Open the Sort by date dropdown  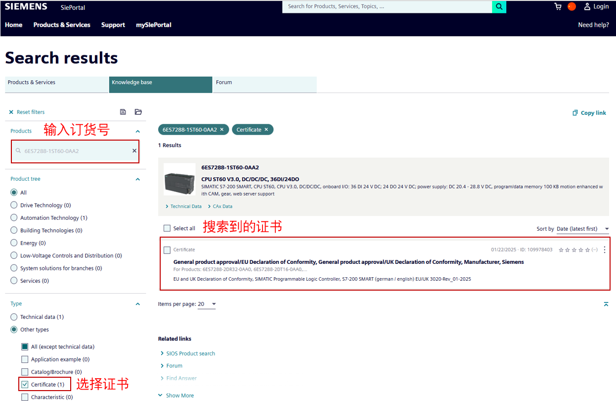tap(582, 229)
